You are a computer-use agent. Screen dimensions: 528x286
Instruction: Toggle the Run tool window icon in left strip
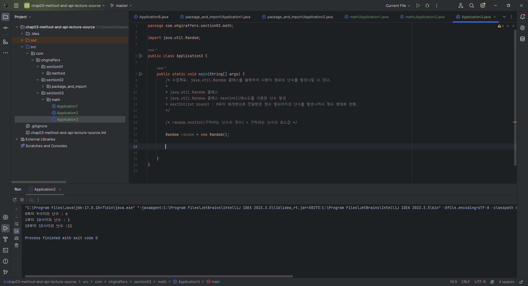click(x=5, y=228)
